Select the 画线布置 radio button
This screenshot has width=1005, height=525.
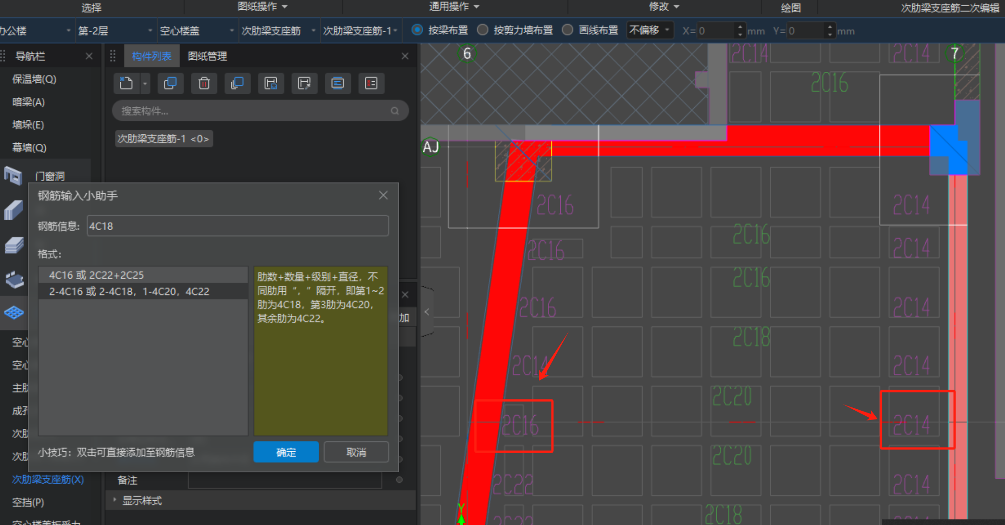[567, 30]
